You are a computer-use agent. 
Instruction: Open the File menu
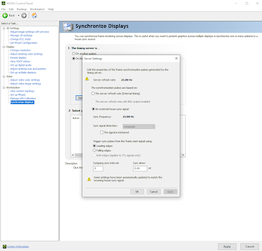(x=4, y=9)
